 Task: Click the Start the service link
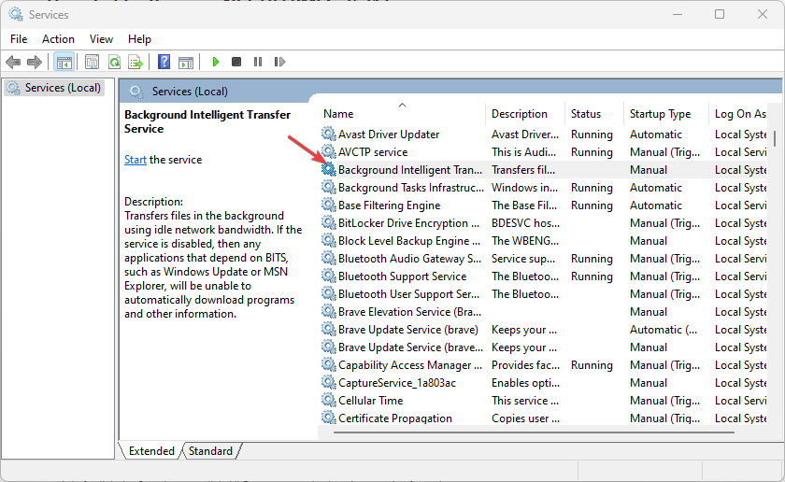(135, 160)
